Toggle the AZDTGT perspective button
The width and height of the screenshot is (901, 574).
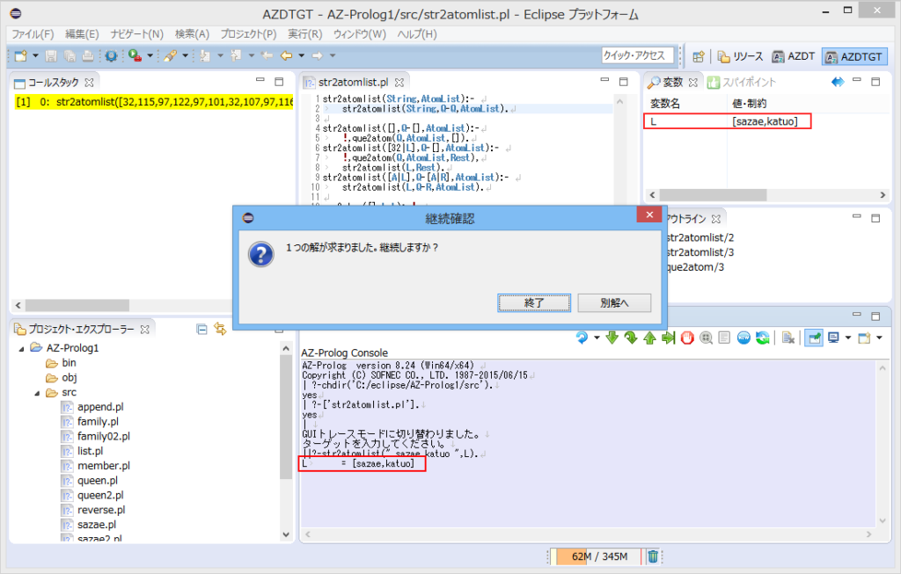[x=854, y=56]
